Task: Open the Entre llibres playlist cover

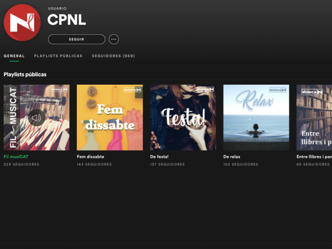Action: pyautogui.click(x=314, y=117)
